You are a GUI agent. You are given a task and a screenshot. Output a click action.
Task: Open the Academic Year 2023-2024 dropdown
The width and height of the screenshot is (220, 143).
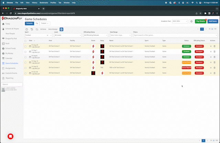coord(180,21)
